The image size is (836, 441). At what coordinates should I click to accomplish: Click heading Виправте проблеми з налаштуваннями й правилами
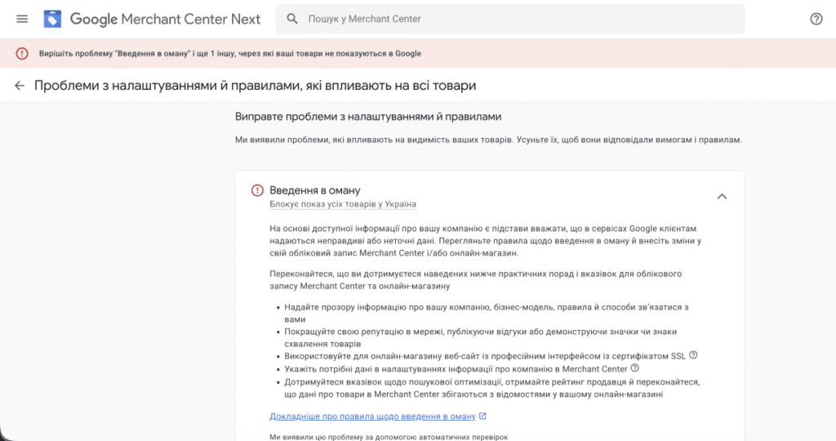(368, 117)
